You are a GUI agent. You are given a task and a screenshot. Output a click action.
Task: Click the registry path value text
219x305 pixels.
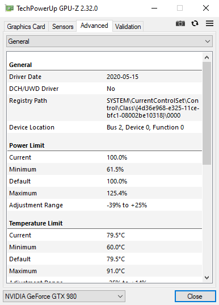point(153,108)
